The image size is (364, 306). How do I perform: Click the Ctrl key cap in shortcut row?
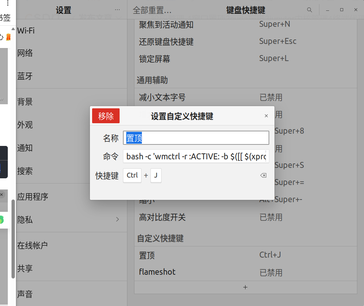click(x=132, y=175)
